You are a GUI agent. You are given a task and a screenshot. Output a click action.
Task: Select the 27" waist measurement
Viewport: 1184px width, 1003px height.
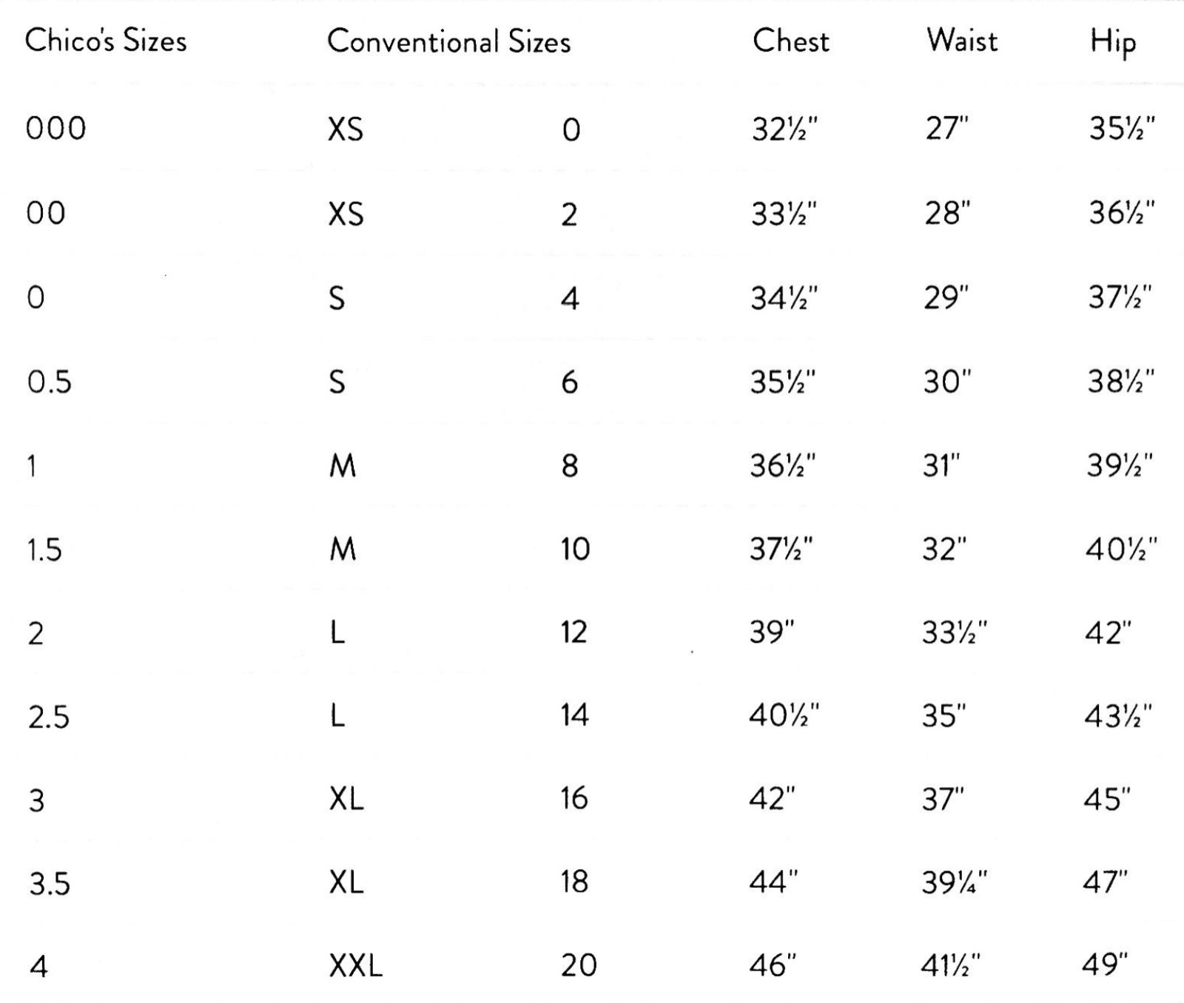946,129
